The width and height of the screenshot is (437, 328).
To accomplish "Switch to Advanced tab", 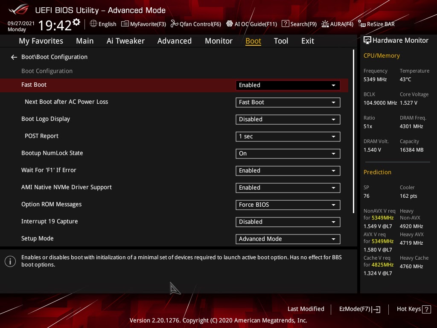I will 175,41.
